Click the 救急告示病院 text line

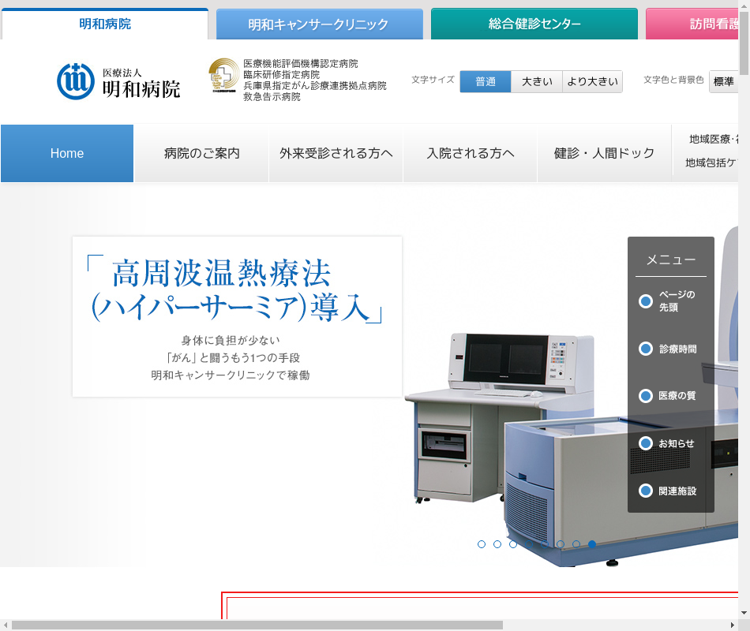272,96
